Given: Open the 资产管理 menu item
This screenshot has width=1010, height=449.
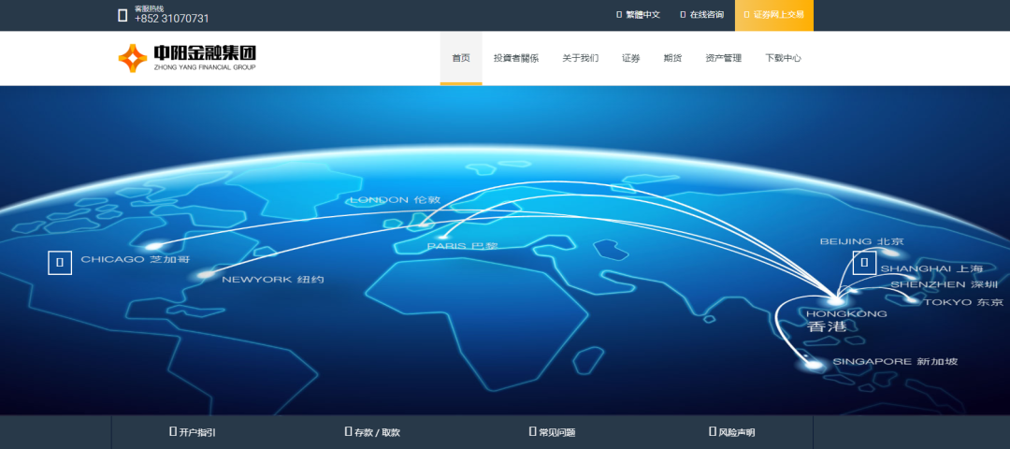Looking at the screenshot, I should (723, 58).
